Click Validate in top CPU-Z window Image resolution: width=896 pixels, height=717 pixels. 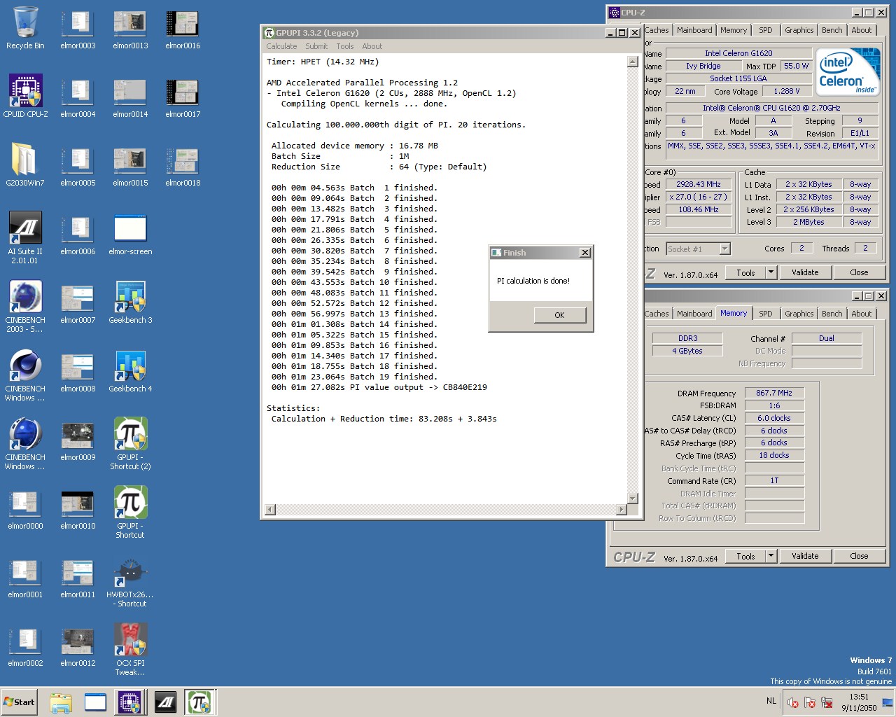click(805, 272)
